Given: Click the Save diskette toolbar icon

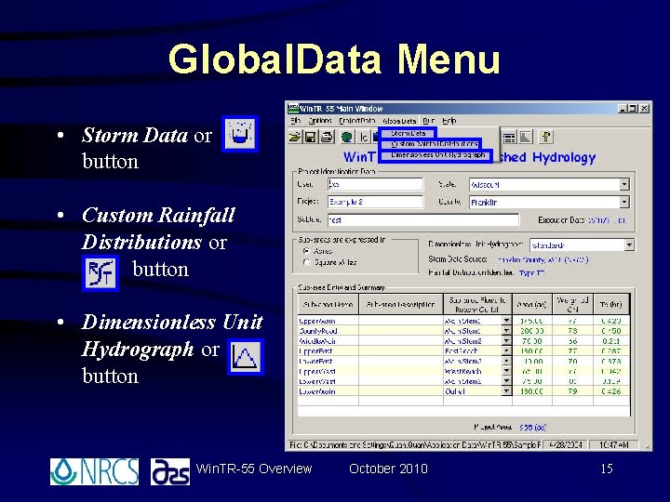Looking at the screenshot, I should [x=310, y=137].
